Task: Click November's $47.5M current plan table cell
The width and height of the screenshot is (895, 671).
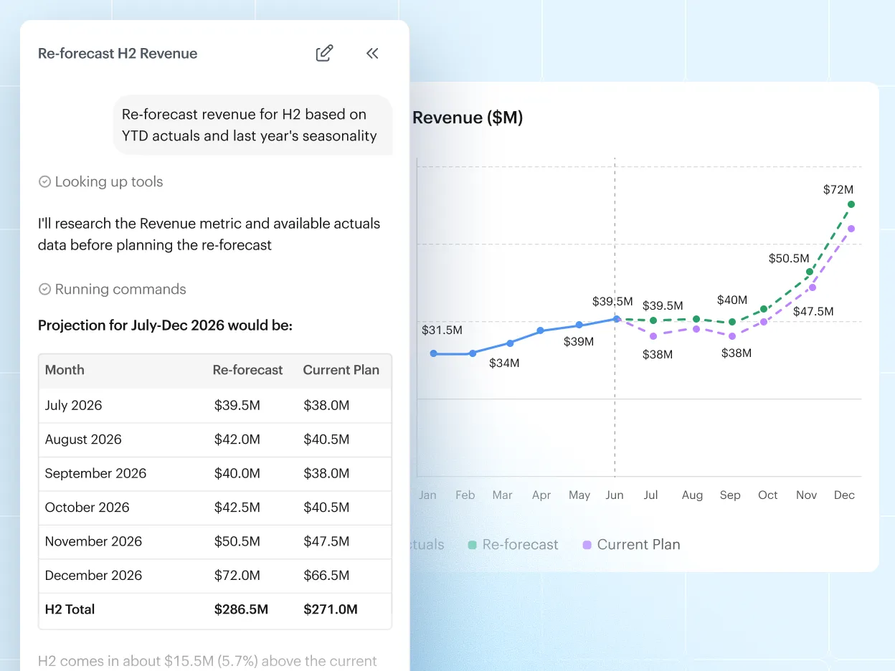Action: click(x=326, y=541)
